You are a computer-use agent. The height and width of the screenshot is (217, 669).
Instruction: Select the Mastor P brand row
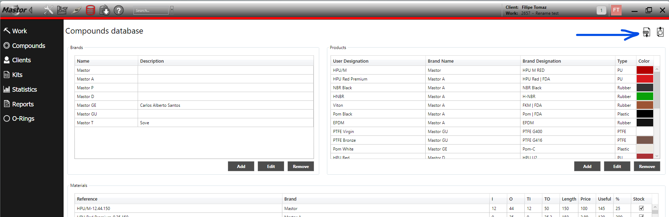194,87
